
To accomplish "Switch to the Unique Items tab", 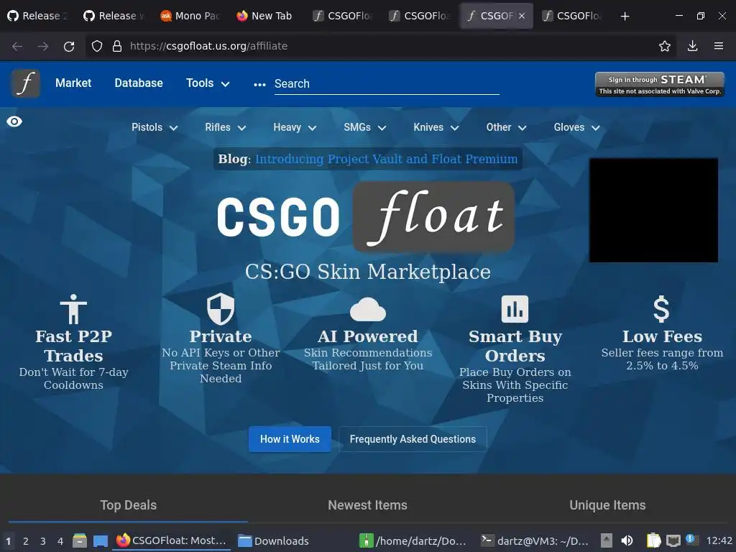I will click(x=607, y=505).
